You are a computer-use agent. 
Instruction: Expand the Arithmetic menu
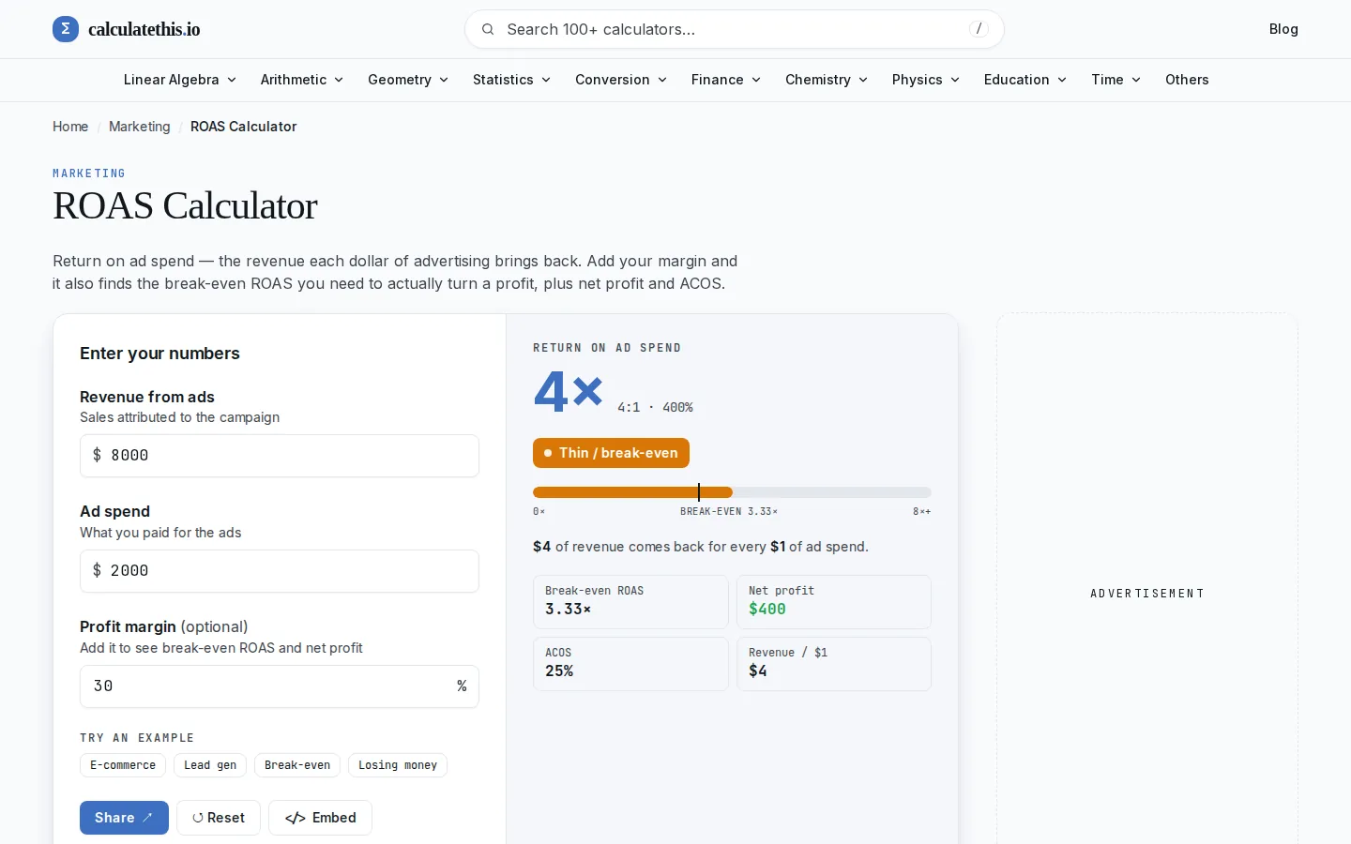pyautogui.click(x=302, y=80)
